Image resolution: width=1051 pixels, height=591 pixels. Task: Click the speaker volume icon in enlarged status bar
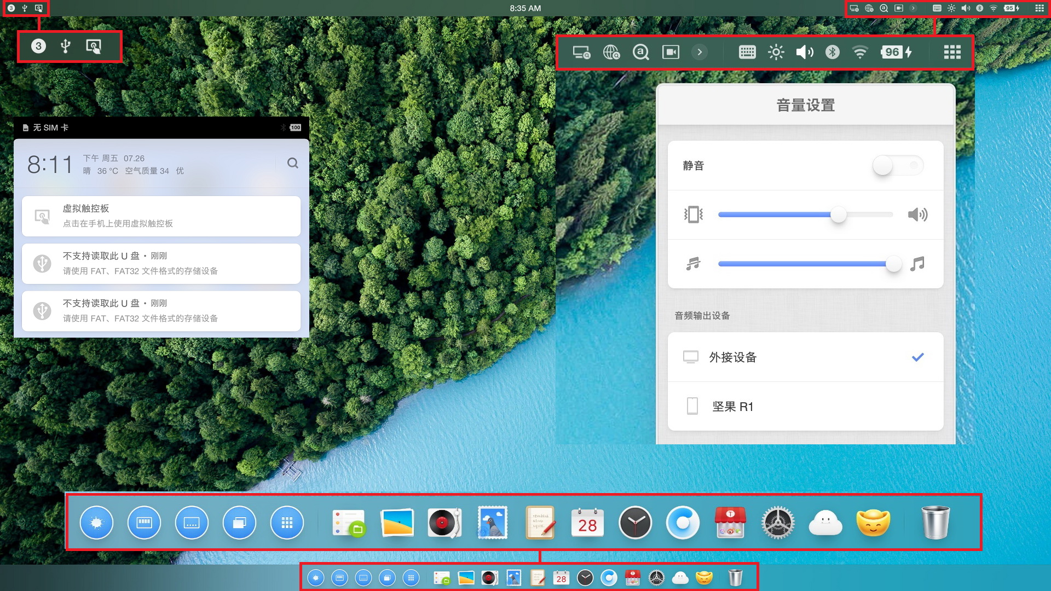[804, 52]
